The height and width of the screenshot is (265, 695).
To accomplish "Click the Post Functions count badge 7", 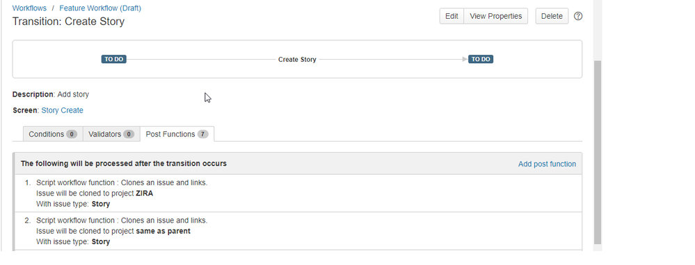I will (x=202, y=135).
